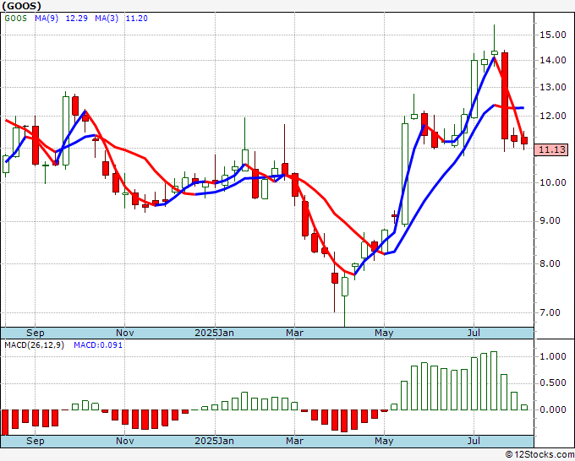Click the last small green MACD bar
The image size is (575, 461).
(x=524, y=407)
